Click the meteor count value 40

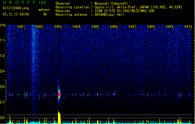coord(45,14)
